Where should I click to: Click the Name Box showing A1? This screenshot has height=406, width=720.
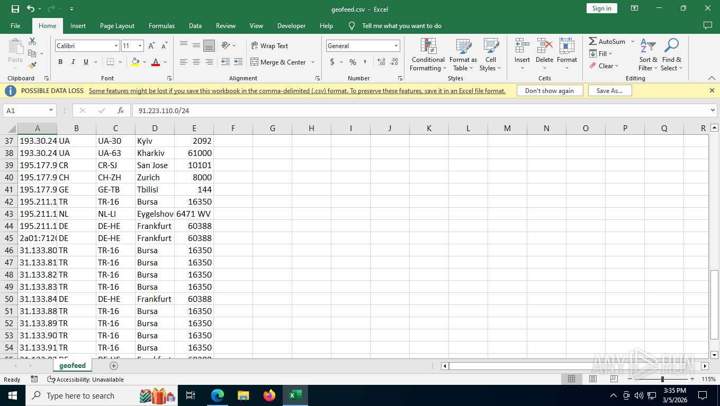click(x=30, y=110)
